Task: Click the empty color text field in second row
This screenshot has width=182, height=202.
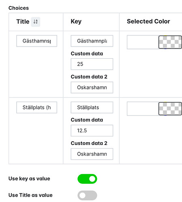Action: click(143, 108)
